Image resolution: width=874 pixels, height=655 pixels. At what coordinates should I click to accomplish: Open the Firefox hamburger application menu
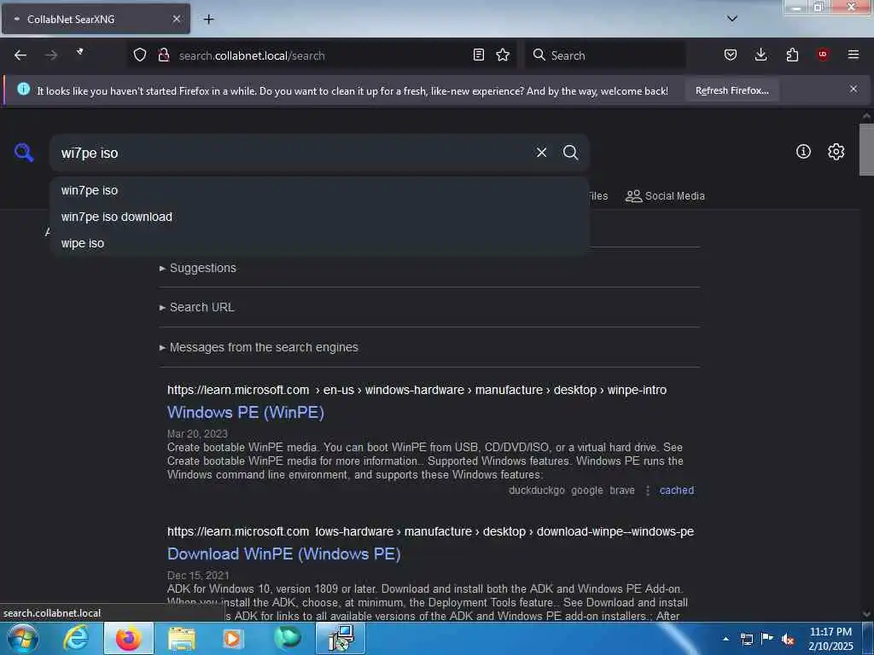pyautogui.click(x=854, y=55)
